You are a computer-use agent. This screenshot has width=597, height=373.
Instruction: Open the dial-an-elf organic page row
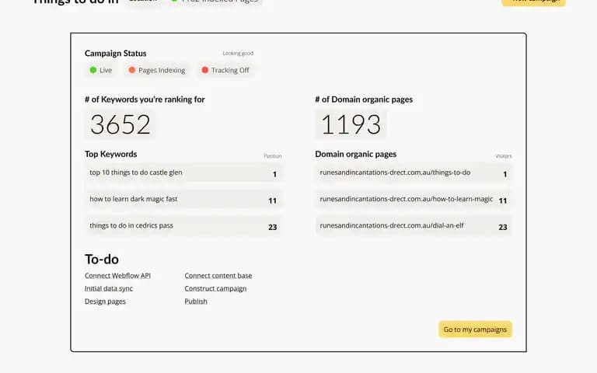(x=414, y=226)
